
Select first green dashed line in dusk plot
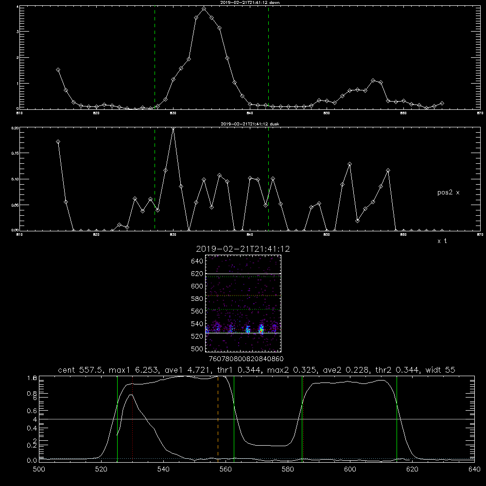pos(155,179)
